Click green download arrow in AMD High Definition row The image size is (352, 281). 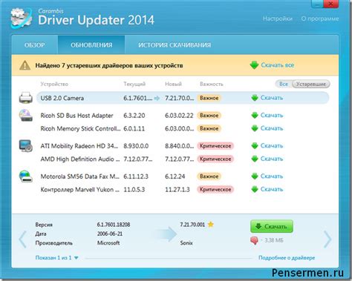(255, 159)
